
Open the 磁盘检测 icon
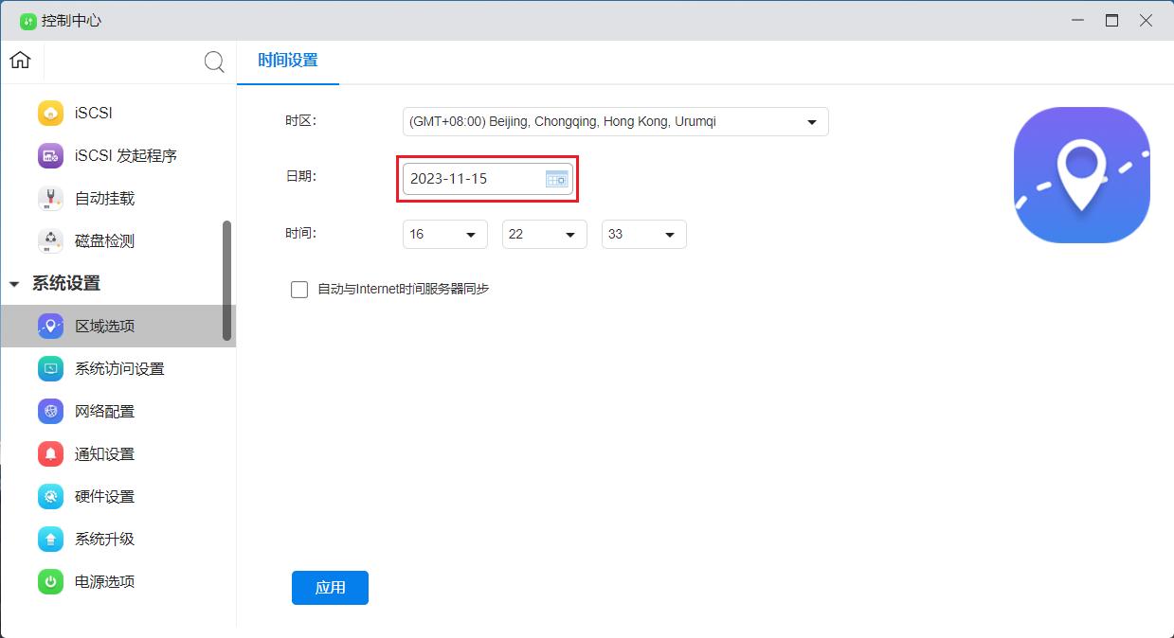pyautogui.click(x=50, y=240)
